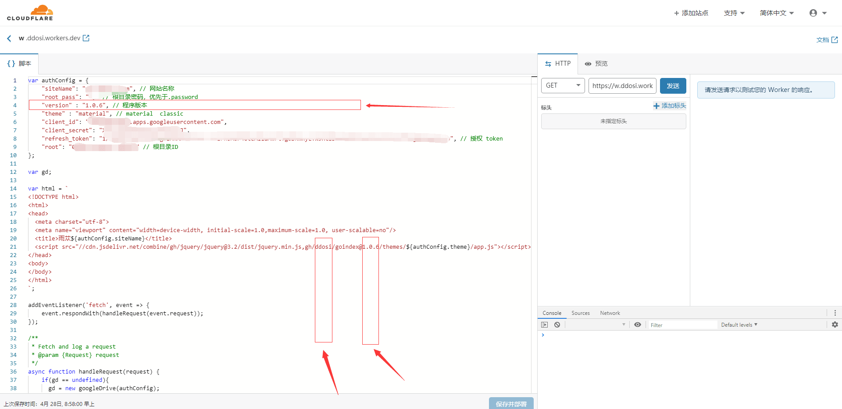This screenshot has height=409, width=842.
Task: Click line number 36
Action: tap(13, 372)
